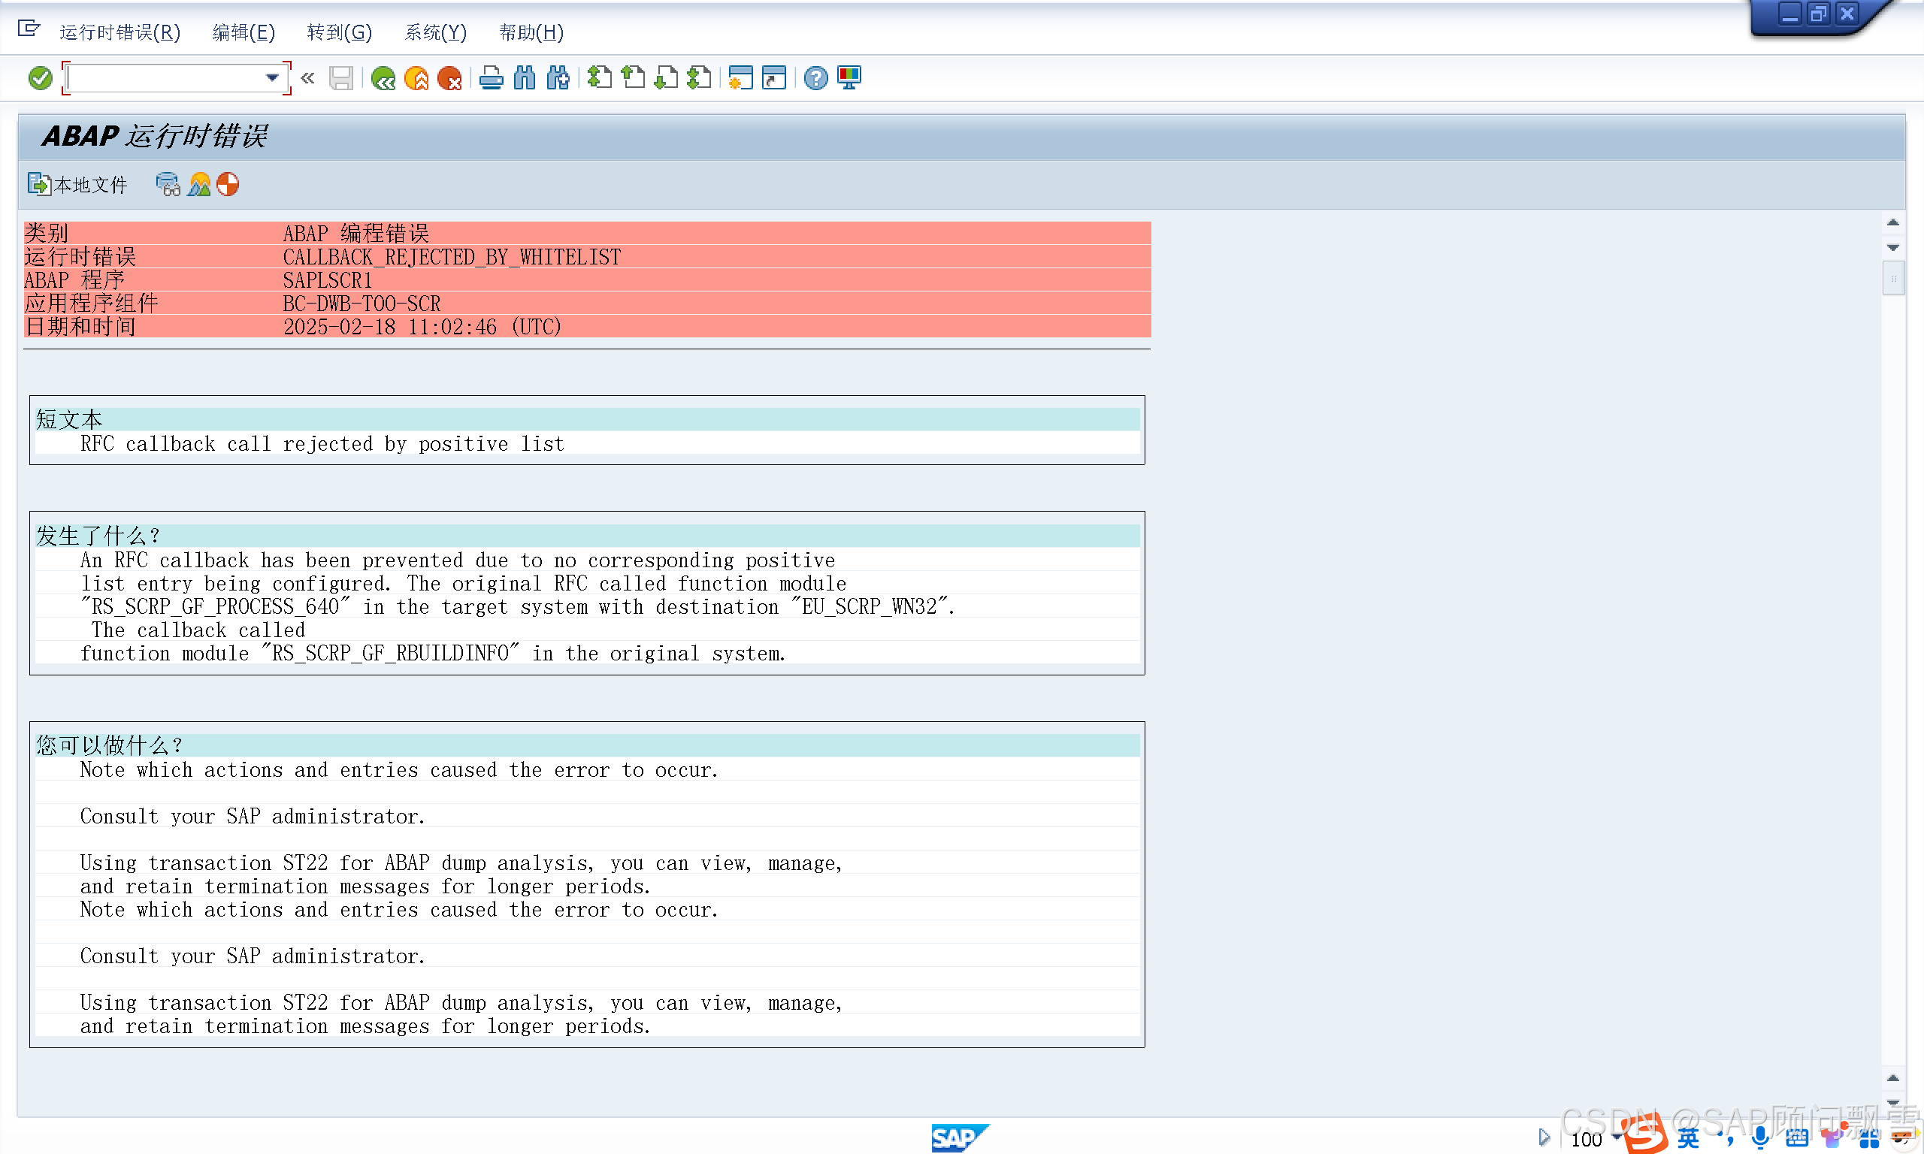Click the Customize Local Layout monitor icon
1924x1154 pixels.
pos(849,78)
